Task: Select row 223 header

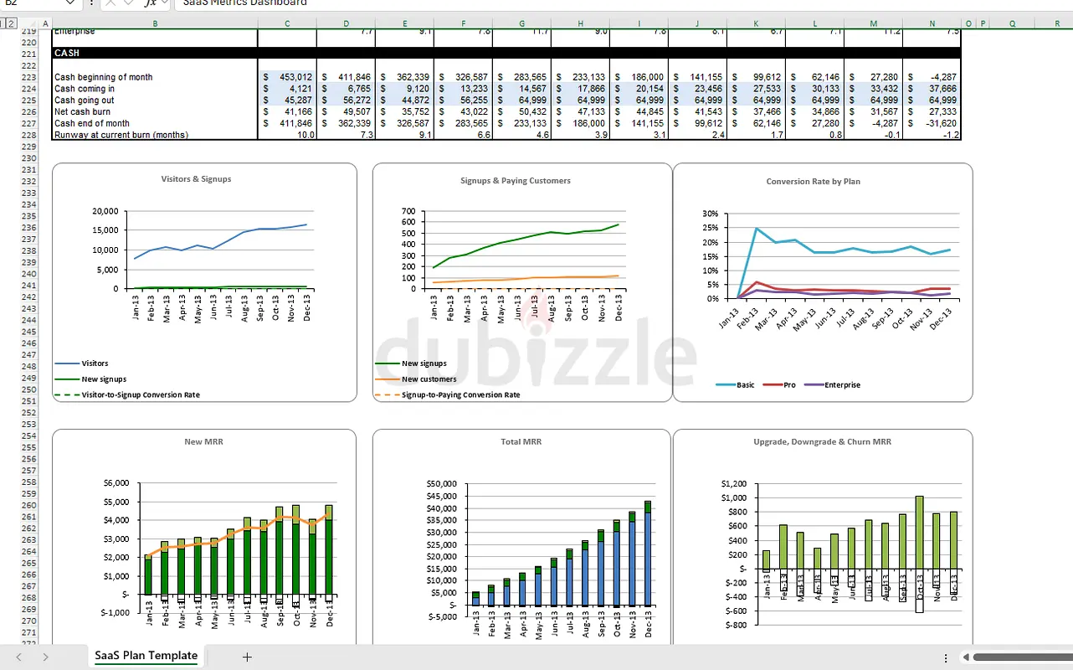Action: click(28, 77)
